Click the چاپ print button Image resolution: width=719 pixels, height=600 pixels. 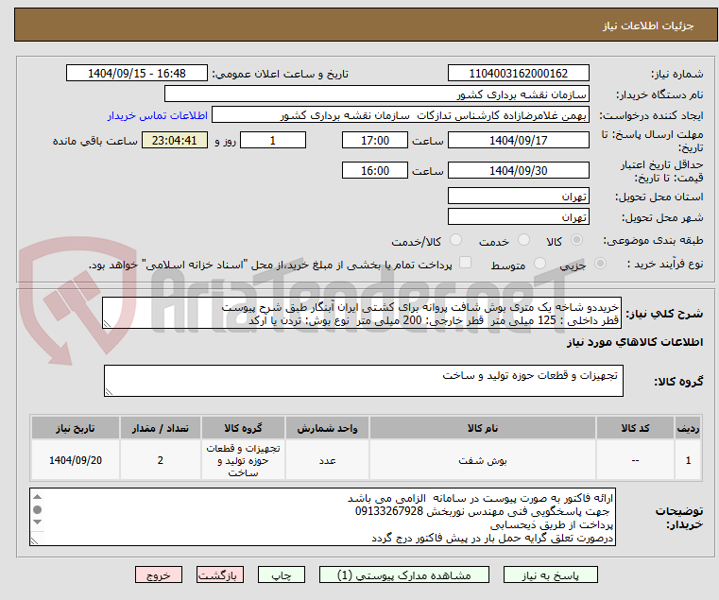tap(282, 574)
